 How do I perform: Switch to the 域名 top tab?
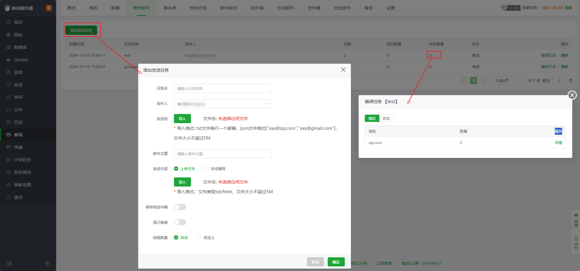point(93,8)
